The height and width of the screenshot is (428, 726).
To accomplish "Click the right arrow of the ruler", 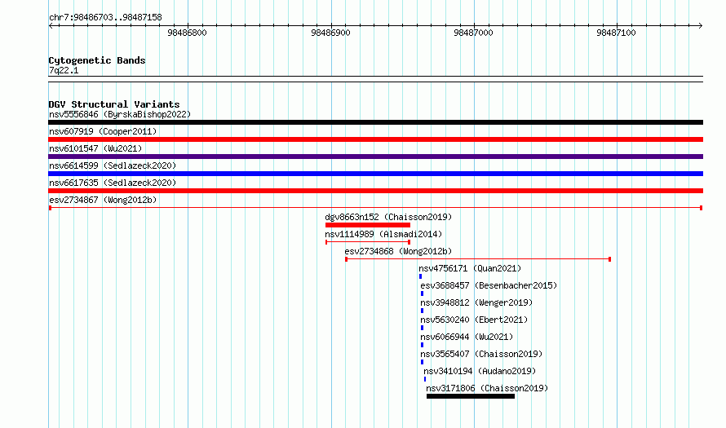I will [701, 26].
